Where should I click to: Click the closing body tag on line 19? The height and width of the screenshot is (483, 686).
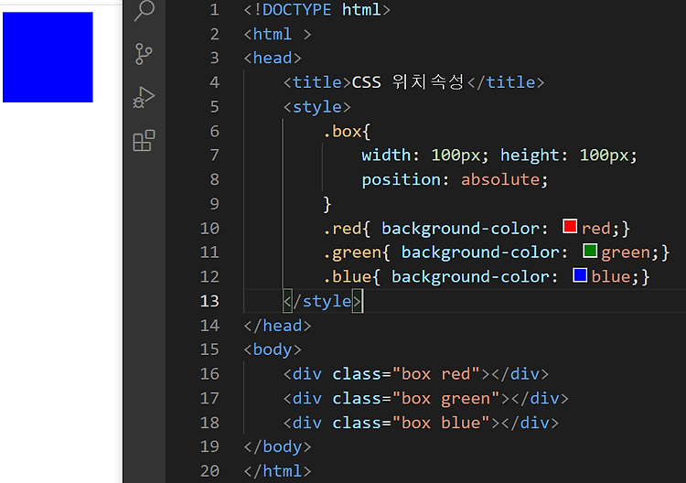click(277, 447)
